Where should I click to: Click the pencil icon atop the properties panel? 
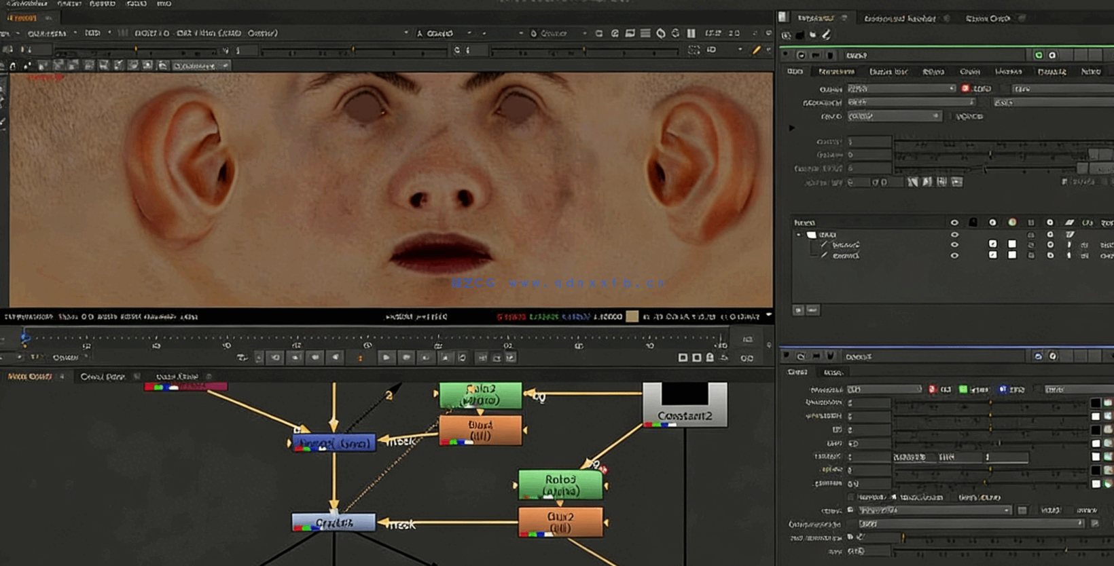point(827,35)
